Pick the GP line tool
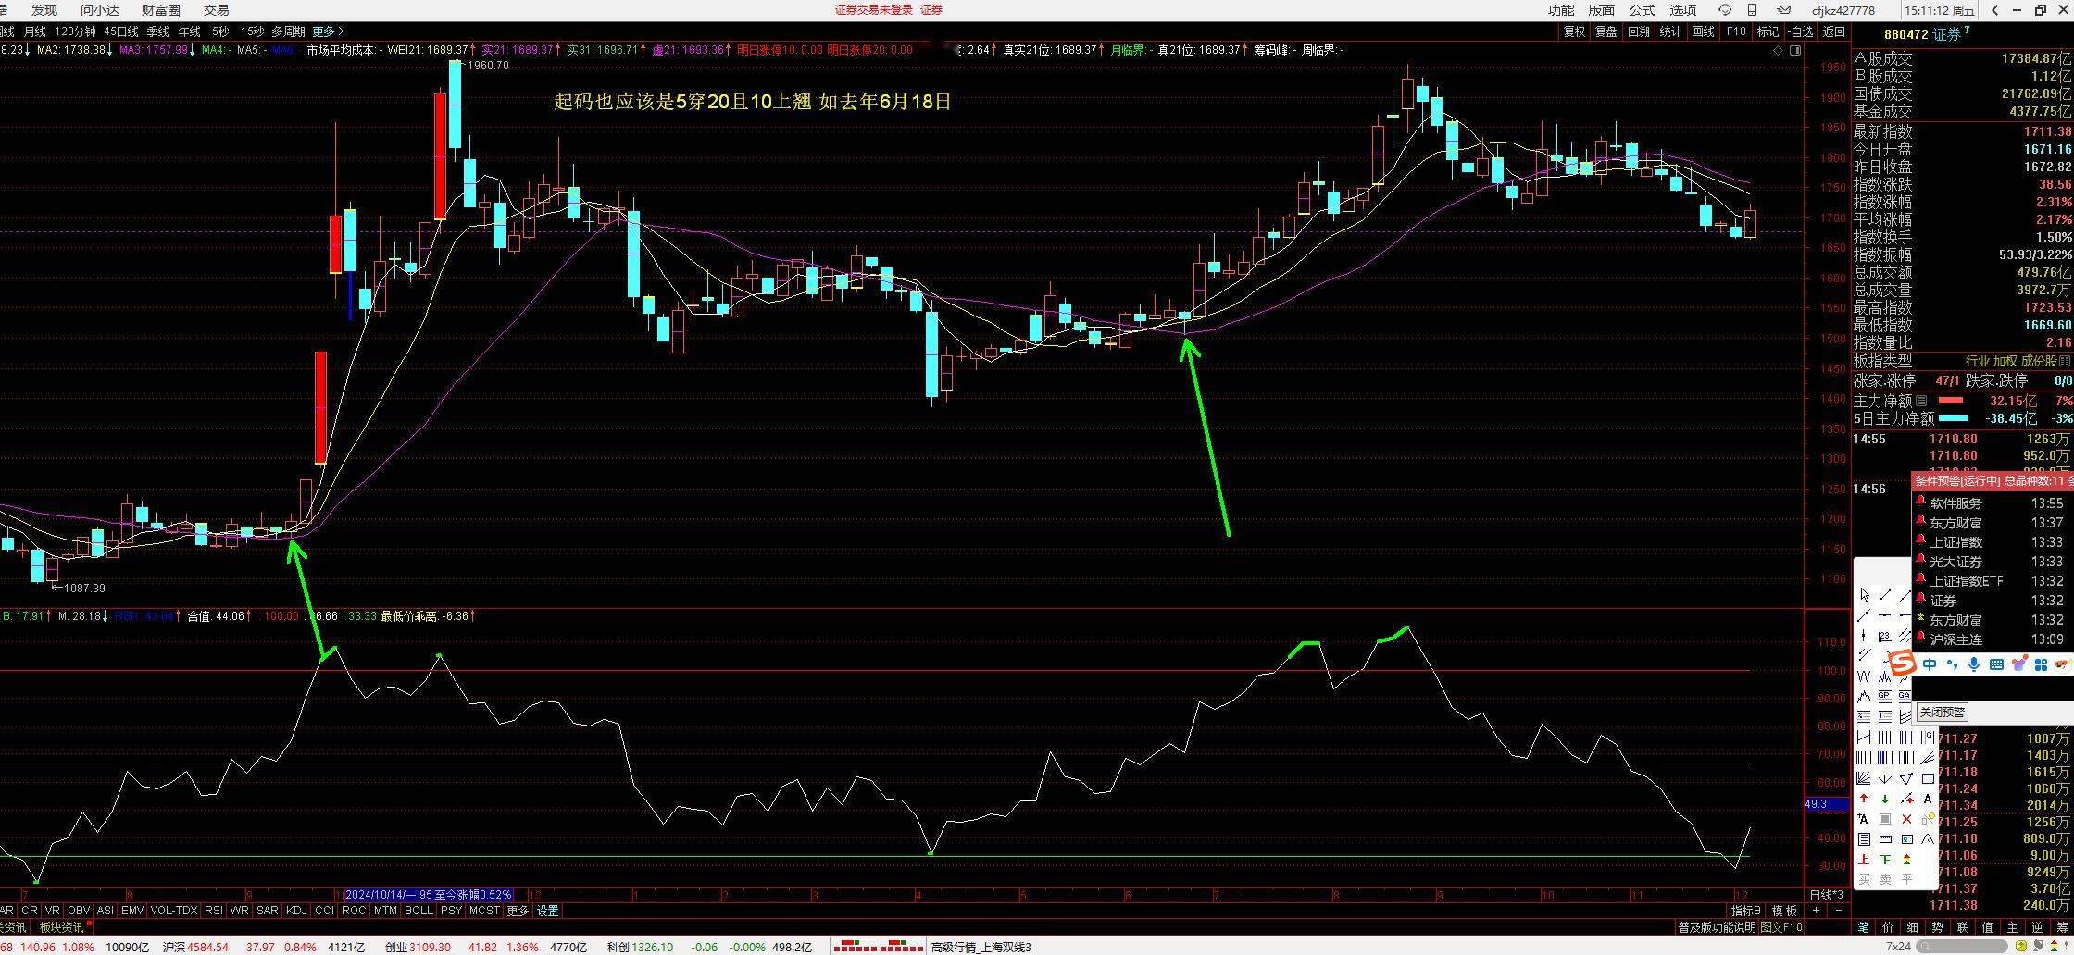Image resolution: width=2074 pixels, height=955 pixels. point(1885,695)
